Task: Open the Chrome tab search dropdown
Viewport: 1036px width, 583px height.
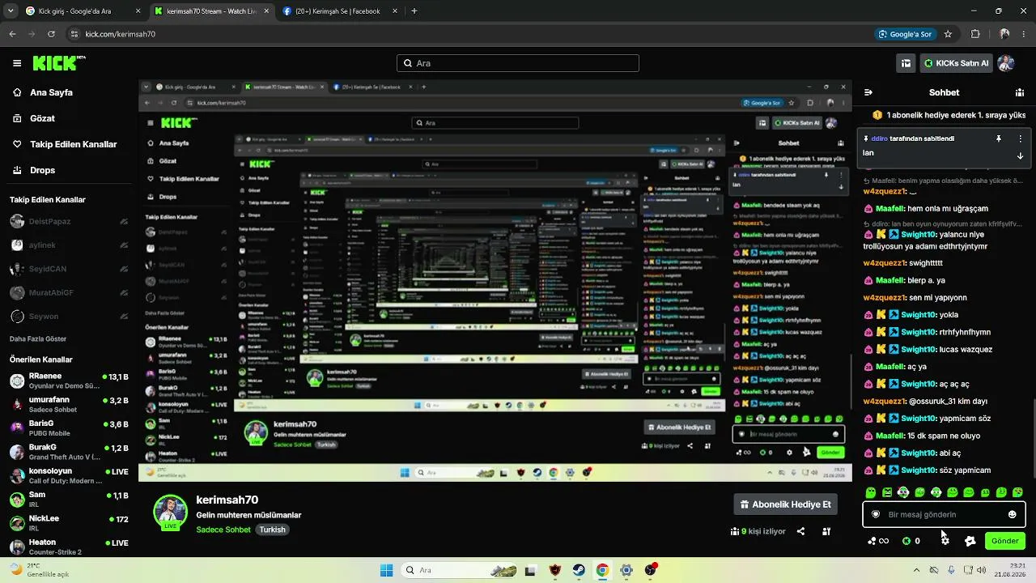Action: (x=11, y=11)
